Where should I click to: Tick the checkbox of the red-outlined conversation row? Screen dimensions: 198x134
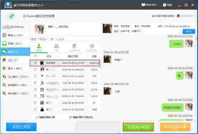pos(35,63)
